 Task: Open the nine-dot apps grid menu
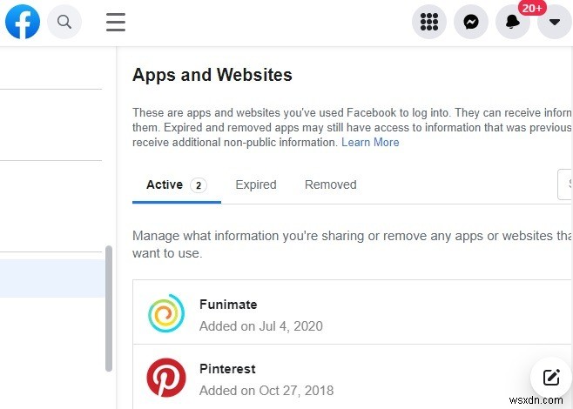429,23
